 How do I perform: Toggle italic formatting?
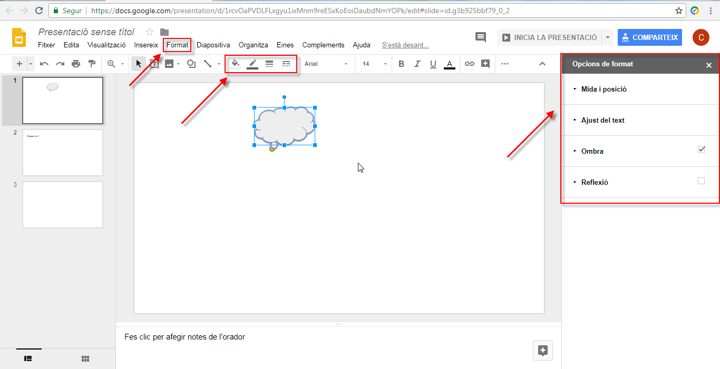[x=417, y=64]
